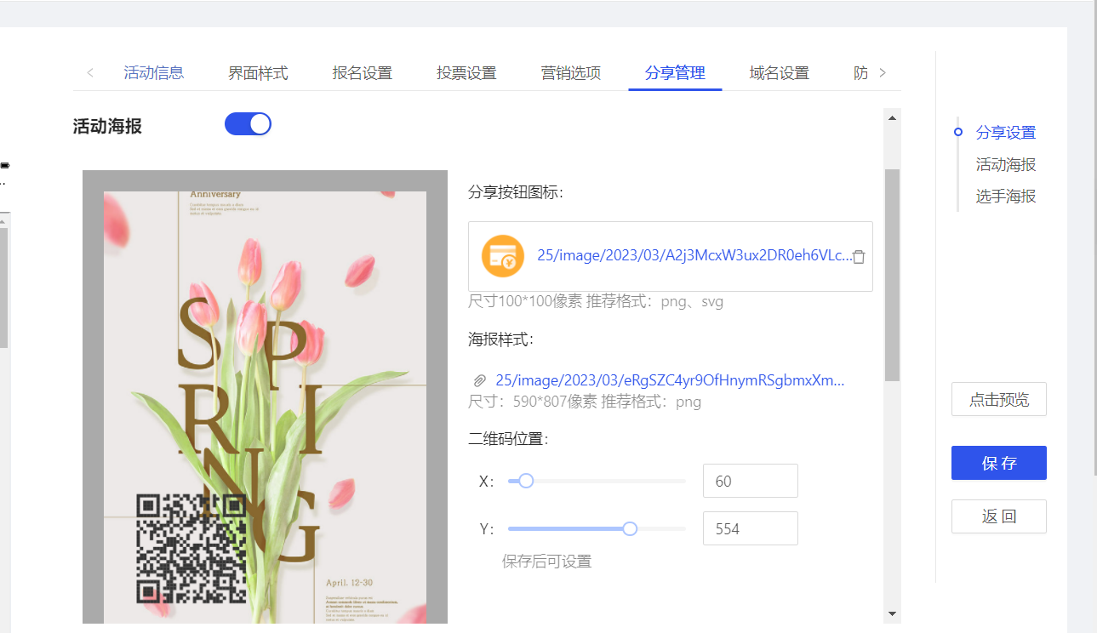Image resolution: width=1097 pixels, height=633 pixels.
Task: Click the 保存 button
Action: 999,463
